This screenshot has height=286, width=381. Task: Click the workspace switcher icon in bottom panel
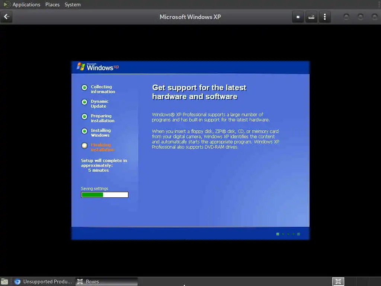[338, 282]
